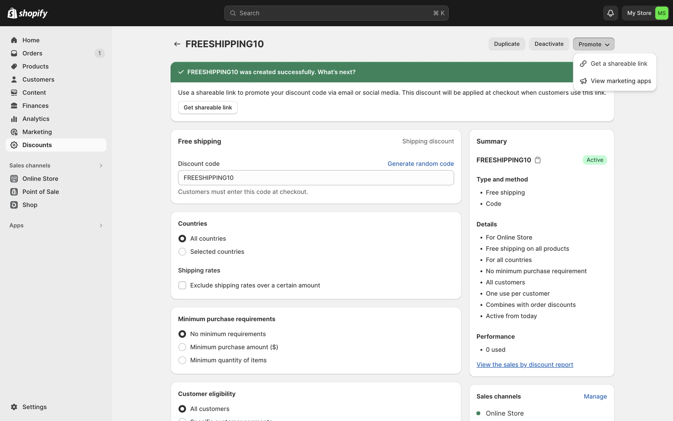Open Analytics from sidebar icon

[14, 119]
